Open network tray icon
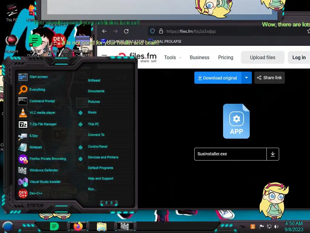Viewport: 310px width, 233px height. point(269,226)
